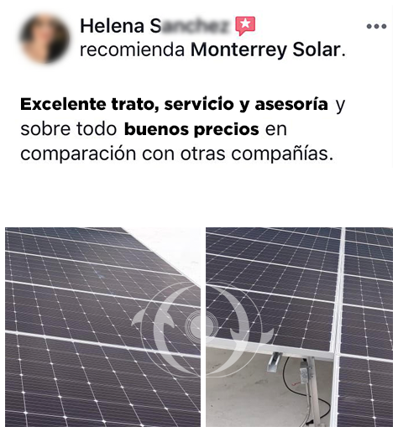Open the right solar panel photo
The width and height of the screenshot is (398, 432).
[x=299, y=327]
